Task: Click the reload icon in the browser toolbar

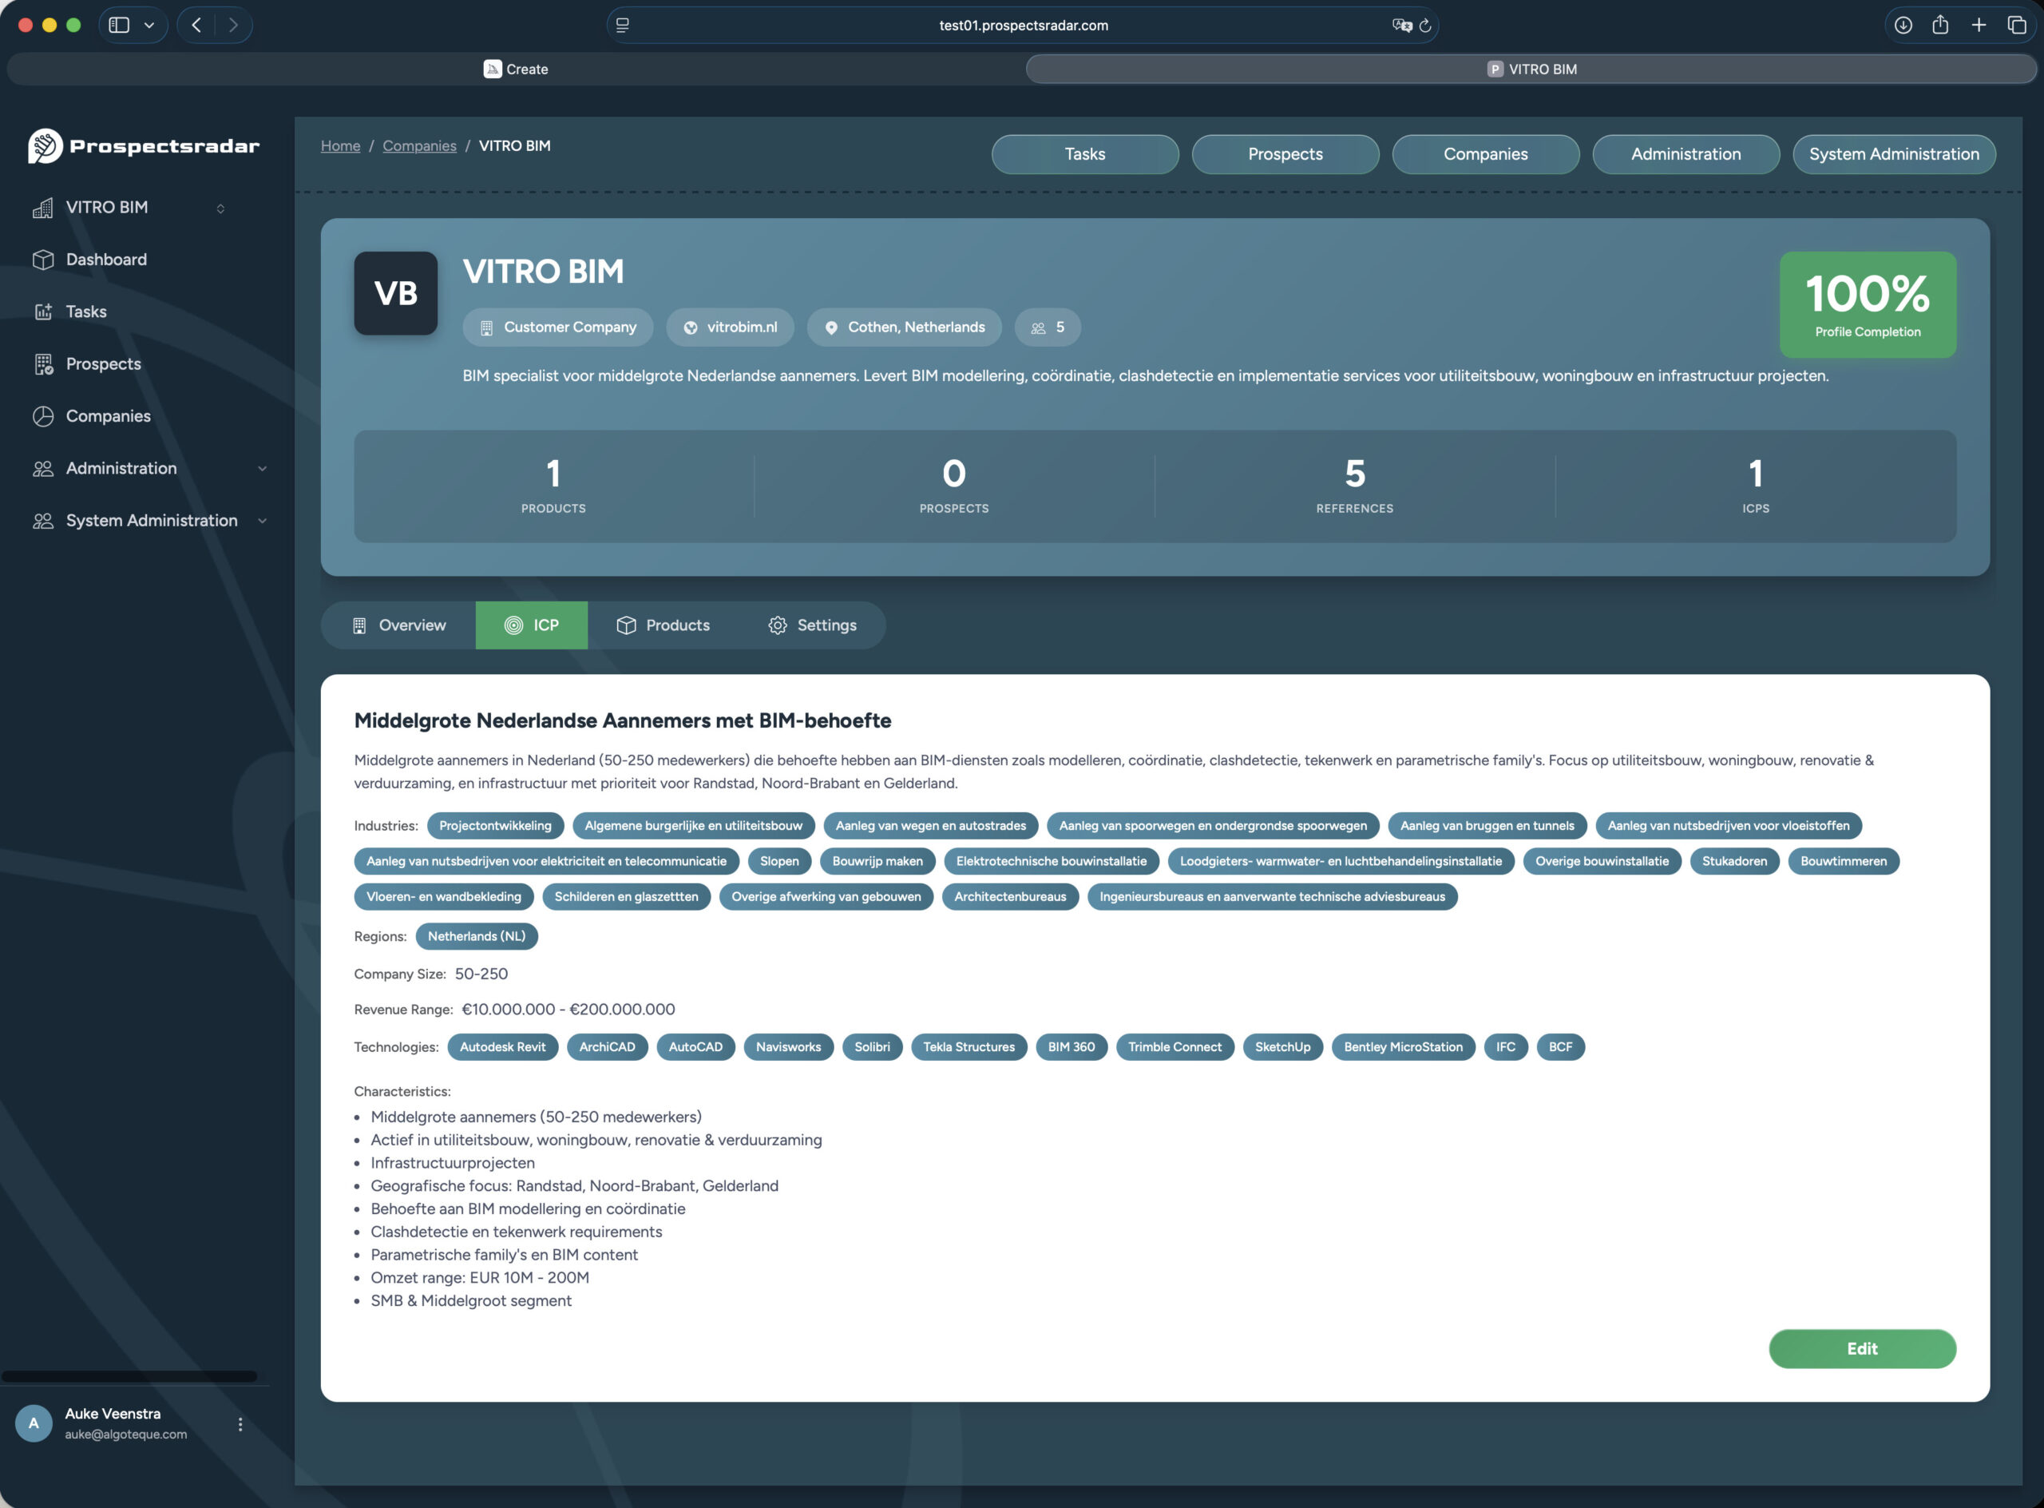Action: 1424,26
